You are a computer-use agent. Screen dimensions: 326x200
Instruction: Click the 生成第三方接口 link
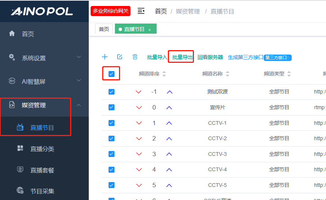[245, 57]
